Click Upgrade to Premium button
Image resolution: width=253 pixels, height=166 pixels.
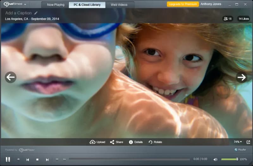183,4
